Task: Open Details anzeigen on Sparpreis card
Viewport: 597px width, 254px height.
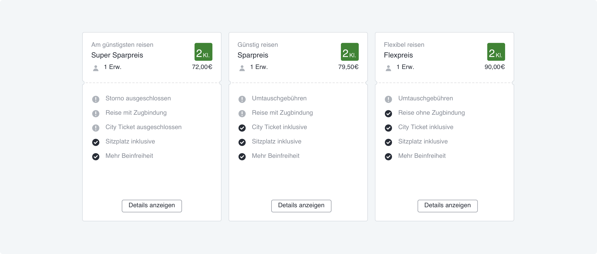Action: pos(301,206)
